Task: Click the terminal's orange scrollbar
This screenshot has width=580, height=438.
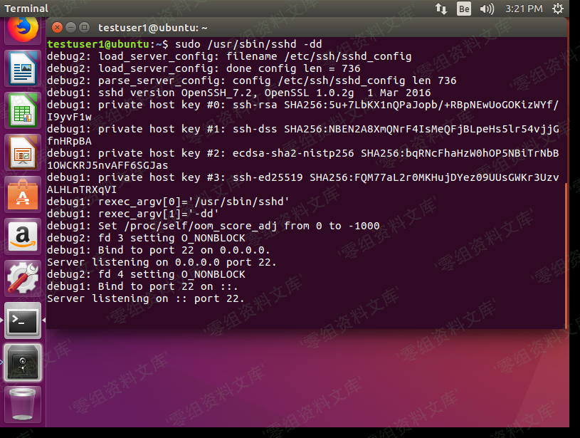Action: coord(566,249)
